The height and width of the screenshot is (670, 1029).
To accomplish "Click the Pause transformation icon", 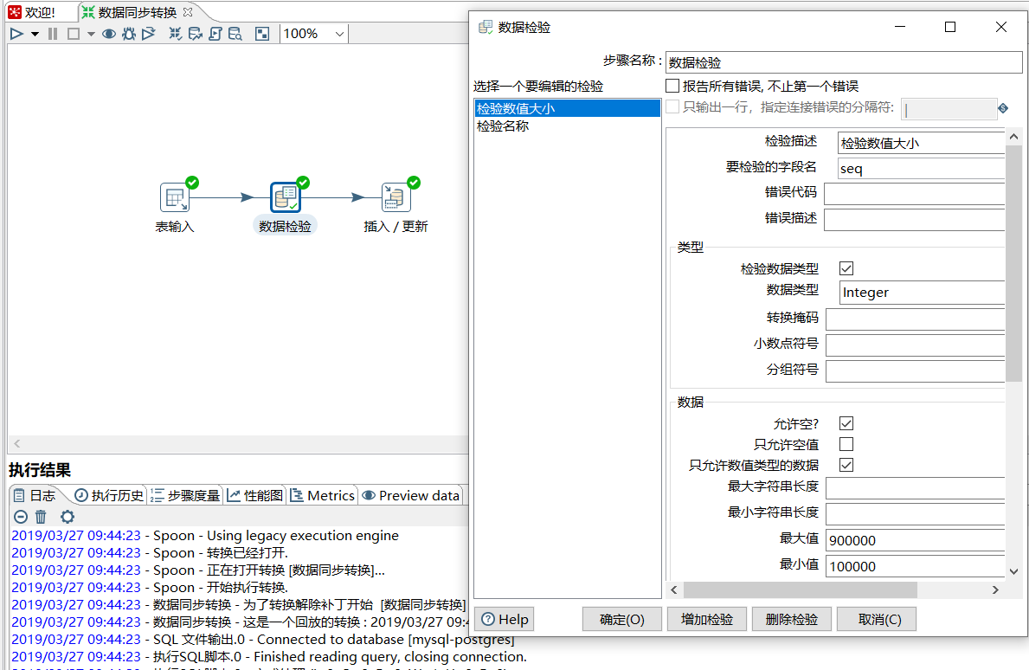I will point(52,33).
